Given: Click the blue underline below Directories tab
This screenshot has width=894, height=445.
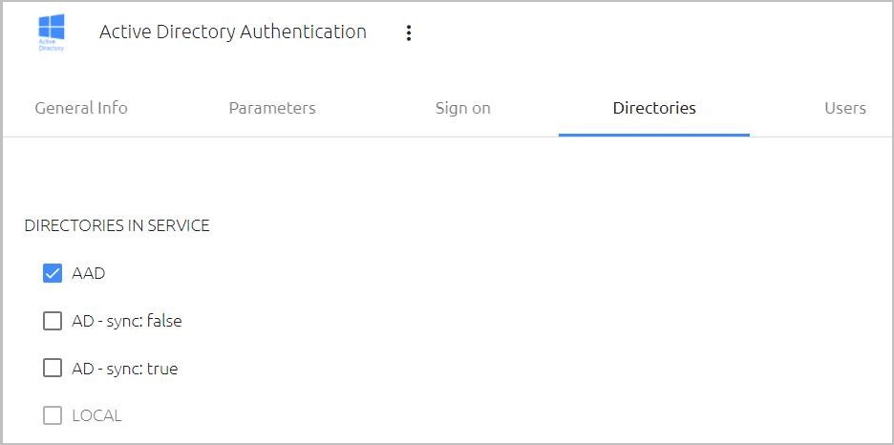Looking at the screenshot, I should coord(654,135).
